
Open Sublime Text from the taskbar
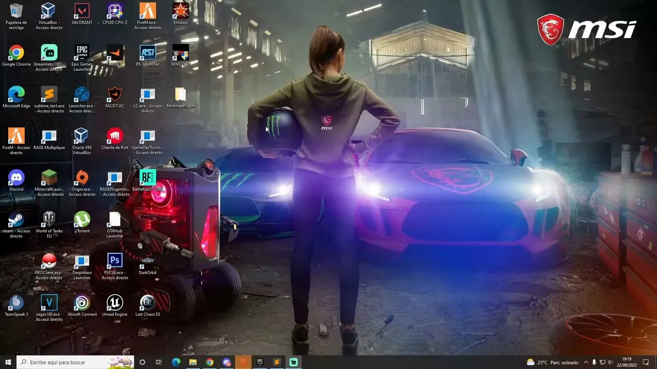(x=277, y=362)
